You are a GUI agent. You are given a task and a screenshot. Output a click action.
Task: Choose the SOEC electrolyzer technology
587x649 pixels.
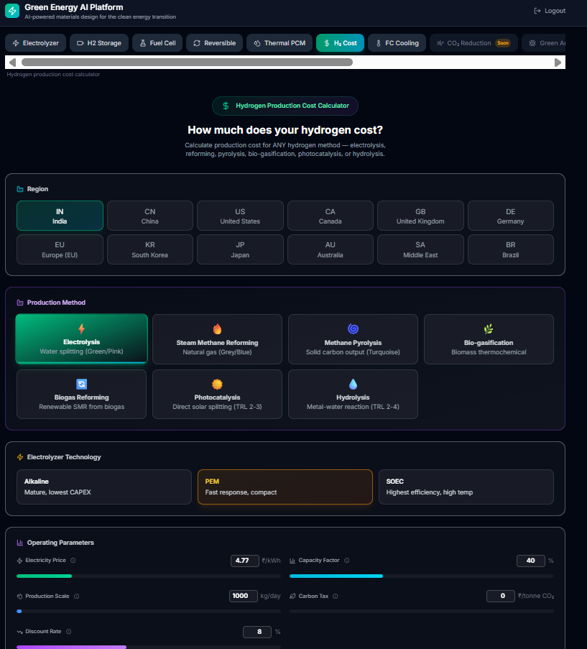(466, 487)
